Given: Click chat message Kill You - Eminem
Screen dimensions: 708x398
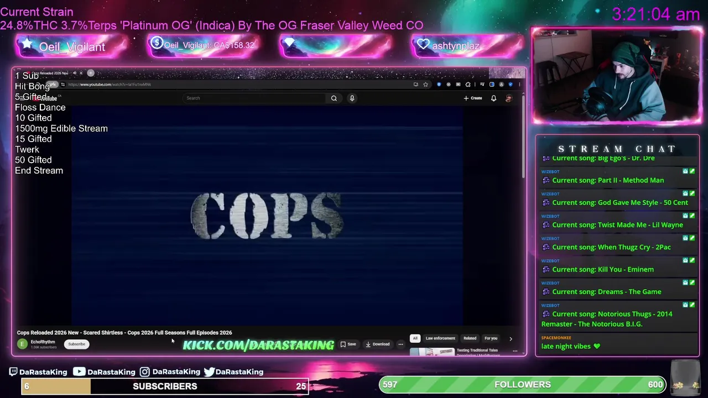Looking at the screenshot, I should click(x=603, y=269).
